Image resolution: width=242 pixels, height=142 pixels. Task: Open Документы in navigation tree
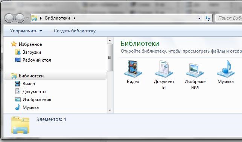34,92
